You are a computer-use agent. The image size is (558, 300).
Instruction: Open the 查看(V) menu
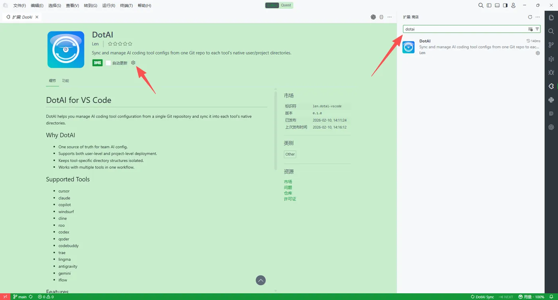pos(73,6)
